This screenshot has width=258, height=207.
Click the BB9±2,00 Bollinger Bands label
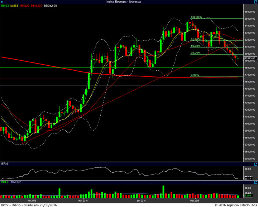click(x=51, y=6)
